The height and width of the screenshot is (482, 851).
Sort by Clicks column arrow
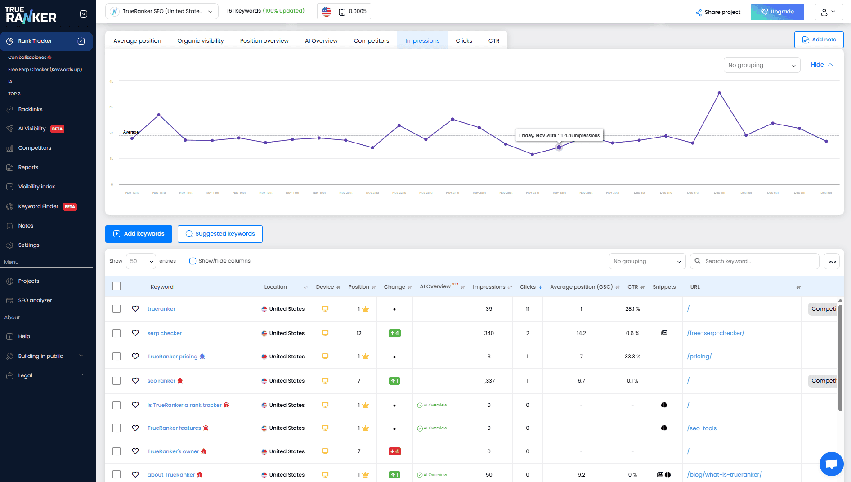540,287
